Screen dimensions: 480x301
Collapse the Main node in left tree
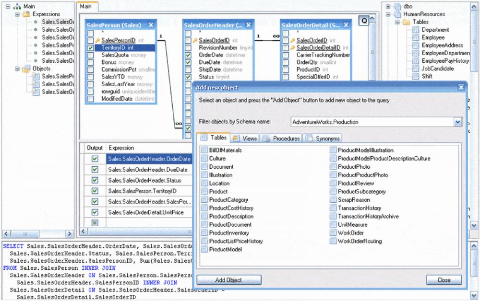tap(8, 7)
